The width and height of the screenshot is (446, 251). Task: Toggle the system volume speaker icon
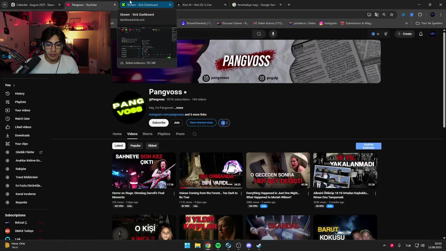423,245
